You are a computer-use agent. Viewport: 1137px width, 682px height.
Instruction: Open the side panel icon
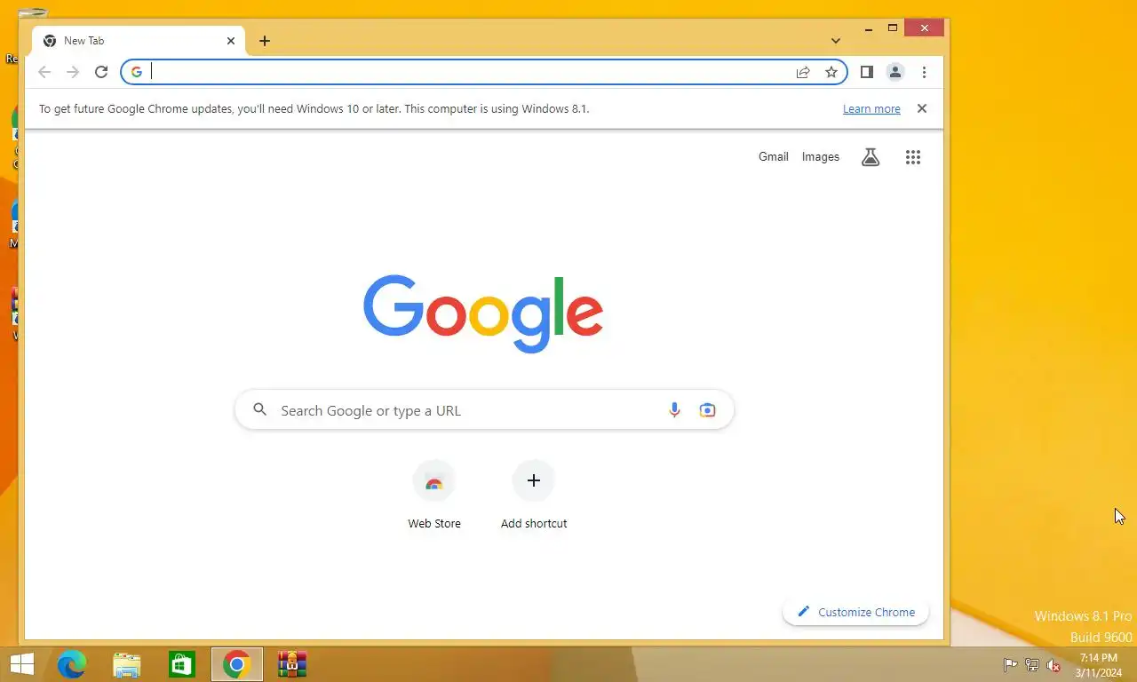(867, 72)
